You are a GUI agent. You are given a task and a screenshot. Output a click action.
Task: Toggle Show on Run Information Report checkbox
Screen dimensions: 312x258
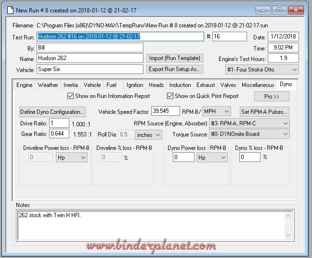click(70, 96)
